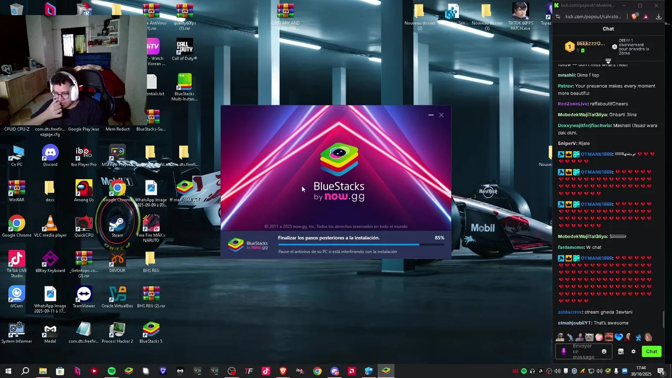
Task: Click the BlueStacks installer progress bar
Action: [361, 245]
